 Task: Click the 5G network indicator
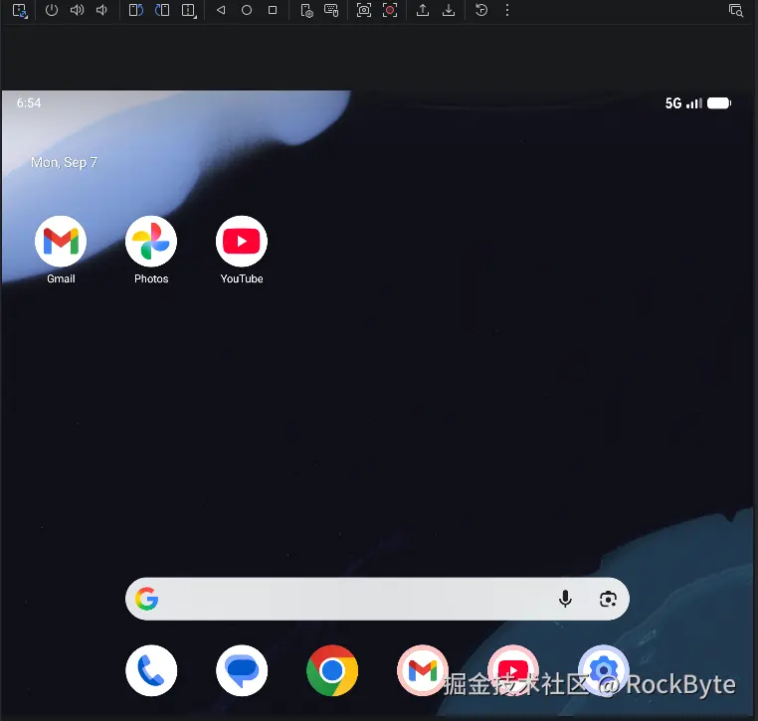click(x=672, y=103)
